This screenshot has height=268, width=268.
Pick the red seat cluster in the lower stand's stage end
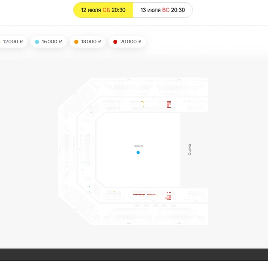click(168, 196)
